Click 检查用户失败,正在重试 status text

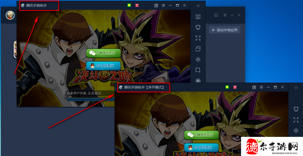pyautogui.click(x=84, y=93)
